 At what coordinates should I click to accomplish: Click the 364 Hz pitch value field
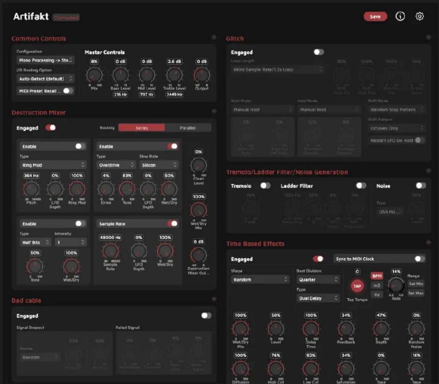31,176
